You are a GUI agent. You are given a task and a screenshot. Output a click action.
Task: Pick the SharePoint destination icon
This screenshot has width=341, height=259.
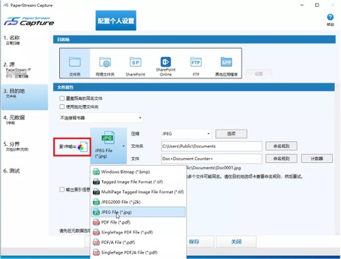point(136,62)
